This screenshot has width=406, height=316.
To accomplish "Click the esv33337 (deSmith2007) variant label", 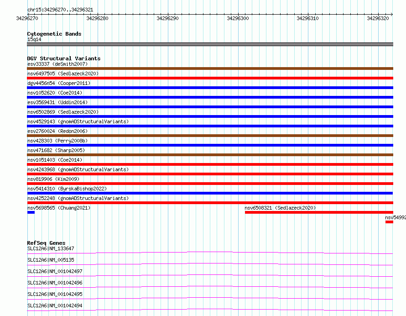I will click(57, 64).
